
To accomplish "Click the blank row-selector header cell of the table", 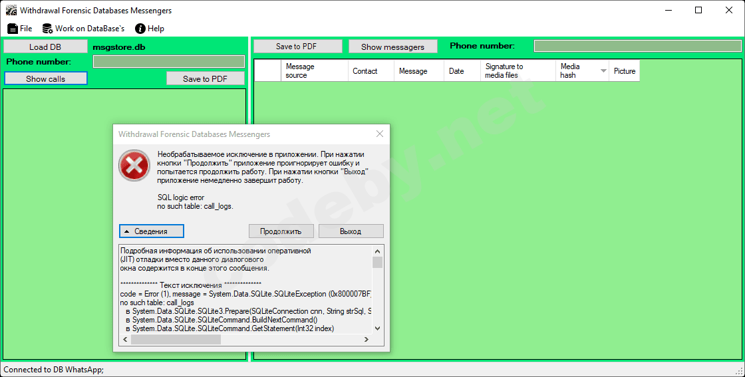I will click(x=267, y=70).
